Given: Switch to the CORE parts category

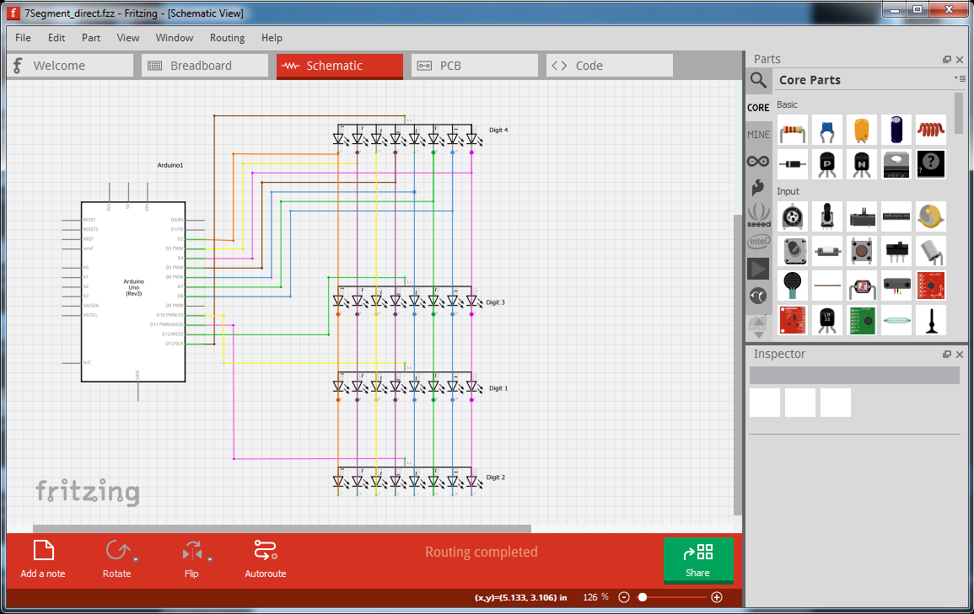Looking at the screenshot, I should (x=757, y=107).
